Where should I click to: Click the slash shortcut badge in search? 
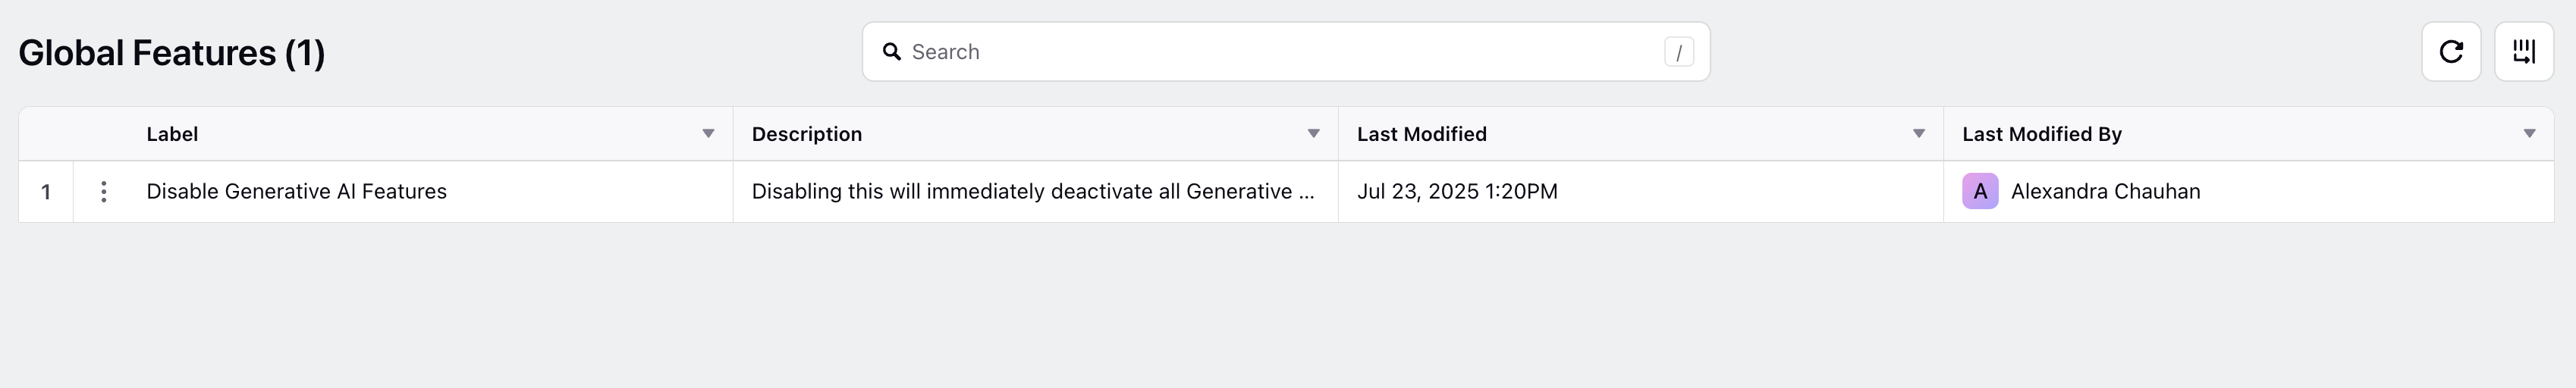coord(1679,52)
